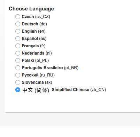Click the selected Simplified Chinese radio button
The image size is (140, 137).
pyautogui.click(x=18, y=90)
